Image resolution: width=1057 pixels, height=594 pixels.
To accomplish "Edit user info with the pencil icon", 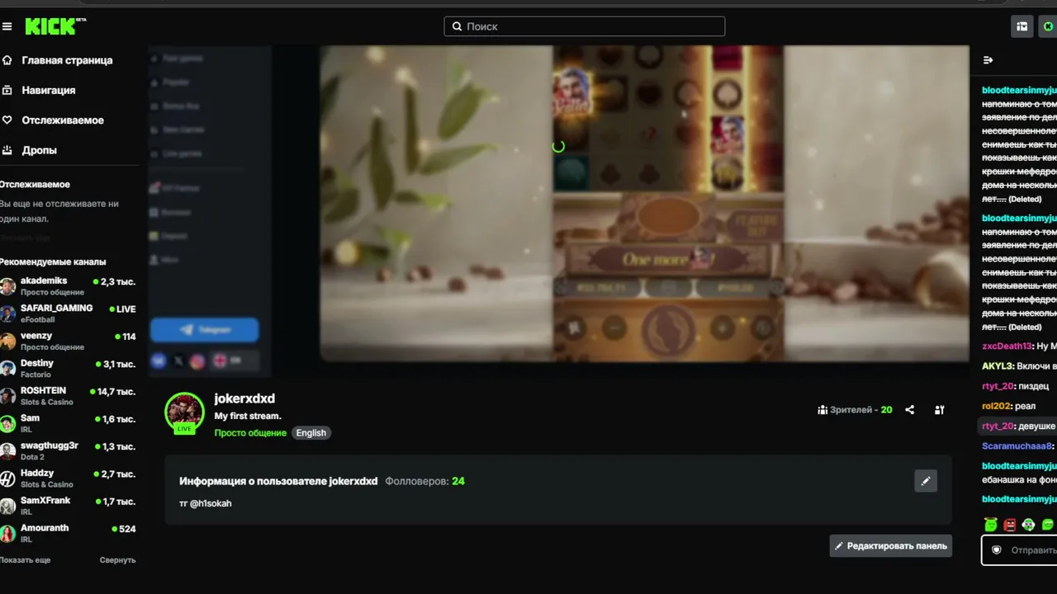I will 926,481.
